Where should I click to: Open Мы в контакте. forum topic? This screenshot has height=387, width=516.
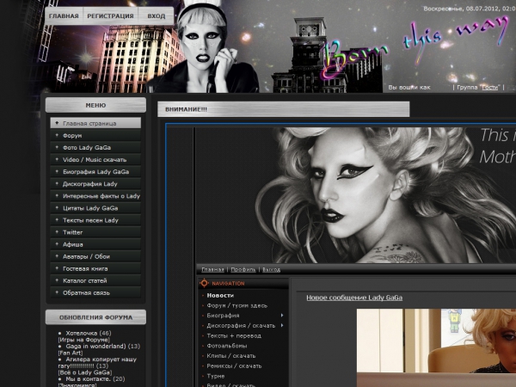tap(89, 379)
